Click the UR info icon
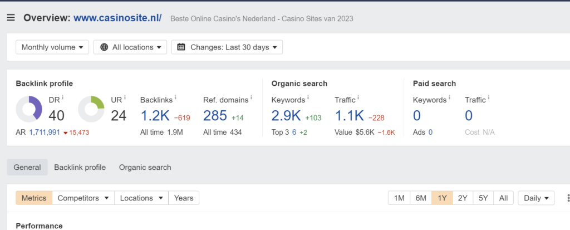The width and height of the screenshot is (570, 230). coord(124,97)
